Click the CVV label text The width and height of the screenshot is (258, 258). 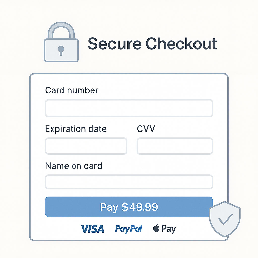(146, 129)
